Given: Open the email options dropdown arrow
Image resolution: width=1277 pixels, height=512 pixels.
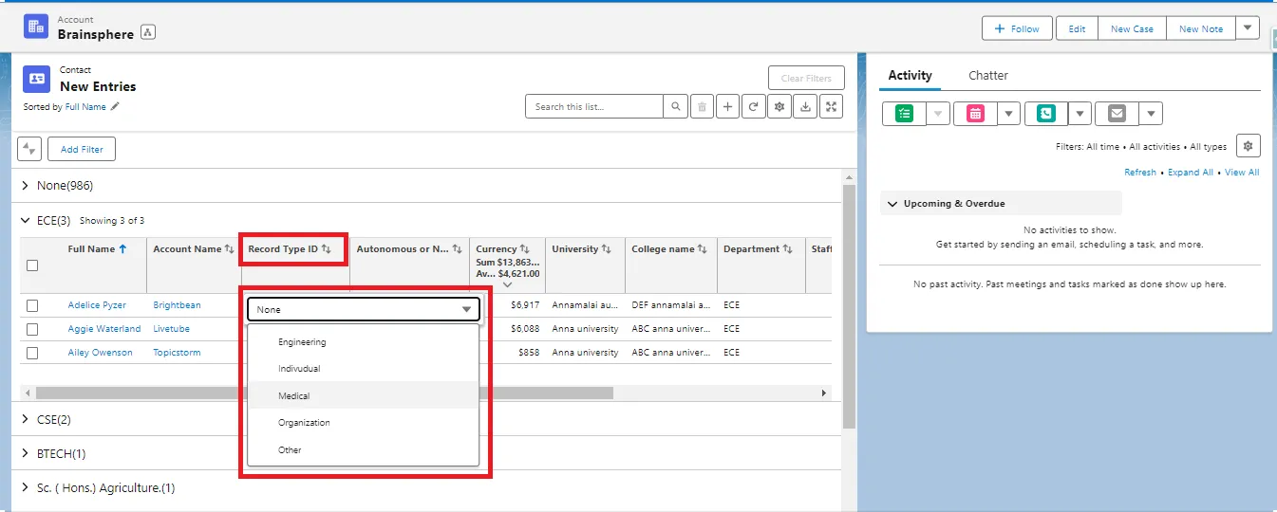Looking at the screenshot, I should pyautogui.click(x=1151, y=114).
